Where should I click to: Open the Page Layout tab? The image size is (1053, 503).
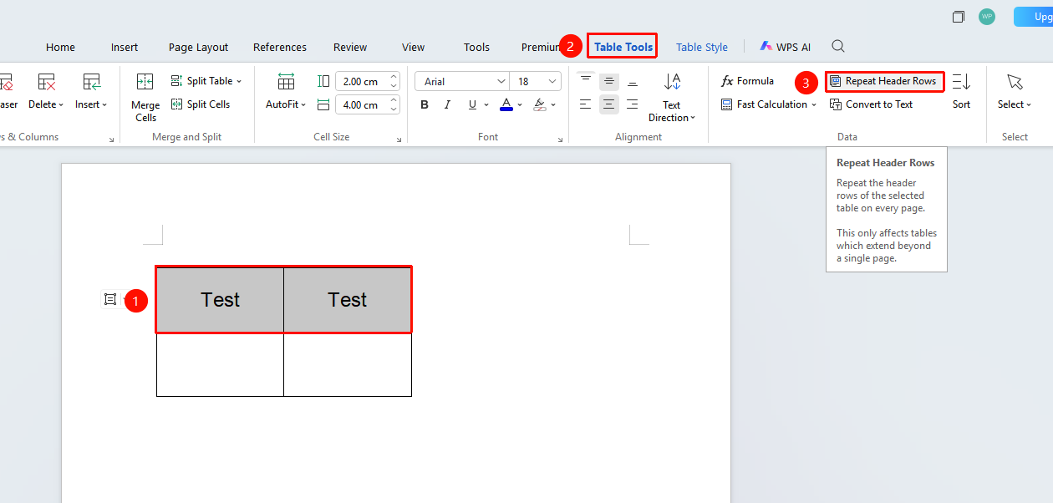click(x=198, y=47)
